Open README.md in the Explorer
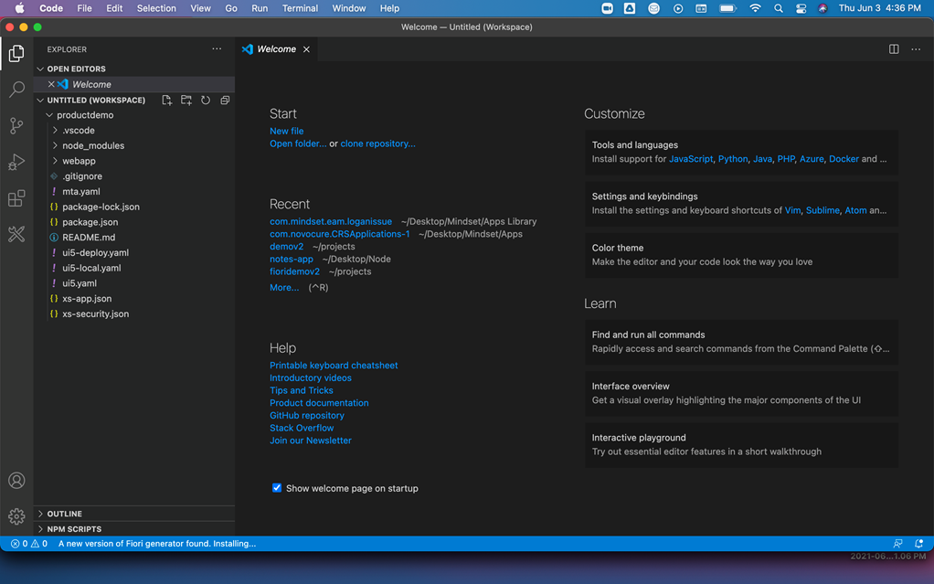The height and width of the screenshot is (584, 934). [x=89, y=238]
